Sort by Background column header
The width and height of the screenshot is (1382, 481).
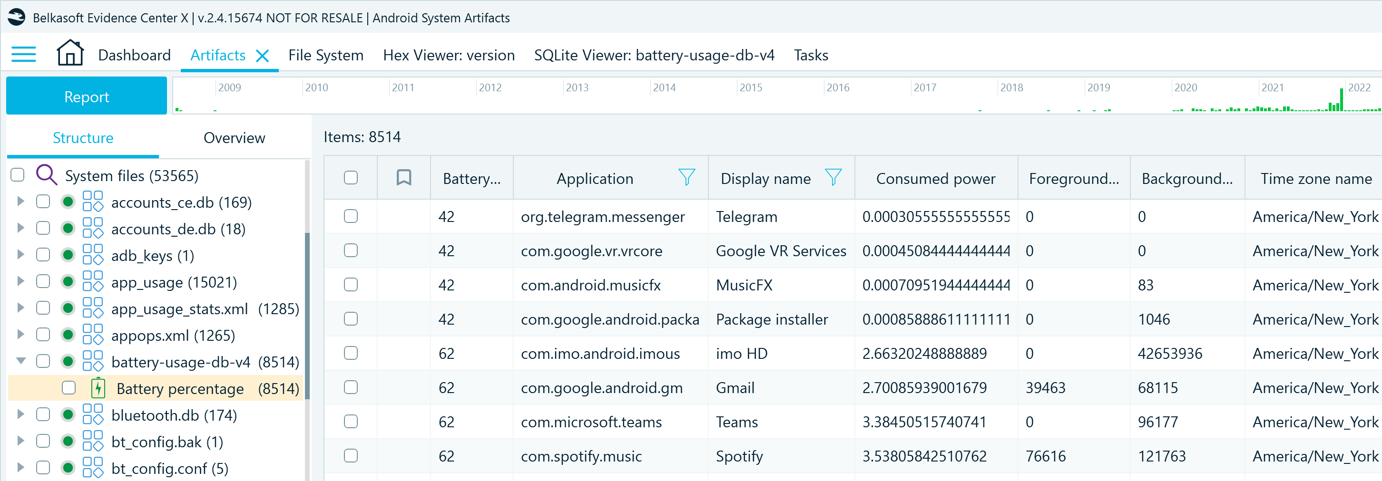[1187, 178]
